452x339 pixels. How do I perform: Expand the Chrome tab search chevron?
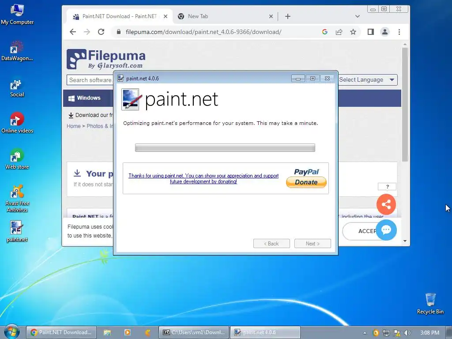pyautogui.click(x=358, y=16)
